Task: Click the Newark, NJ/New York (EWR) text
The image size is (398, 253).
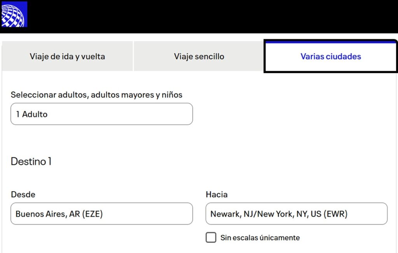Action: (279, 214)
